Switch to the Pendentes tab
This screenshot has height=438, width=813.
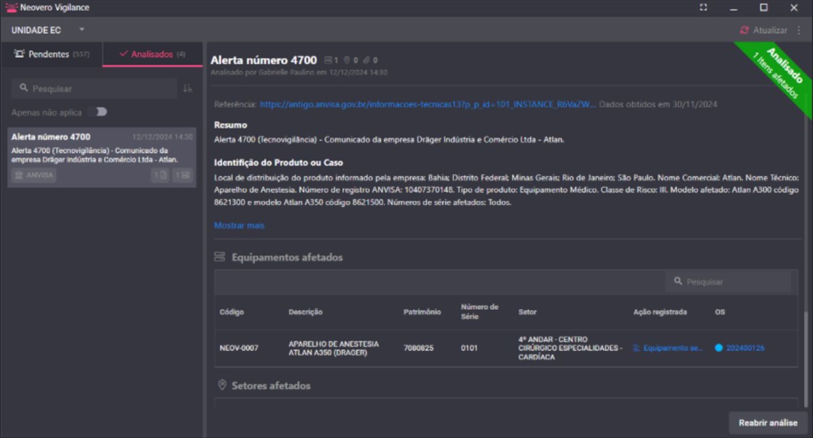tap(51, 54)
